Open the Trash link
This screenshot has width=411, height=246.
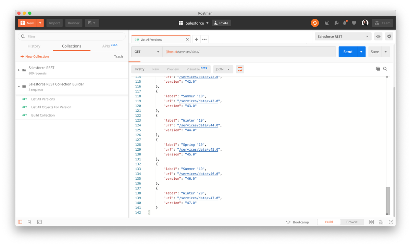pyautogui.click(x=119, y=56)
